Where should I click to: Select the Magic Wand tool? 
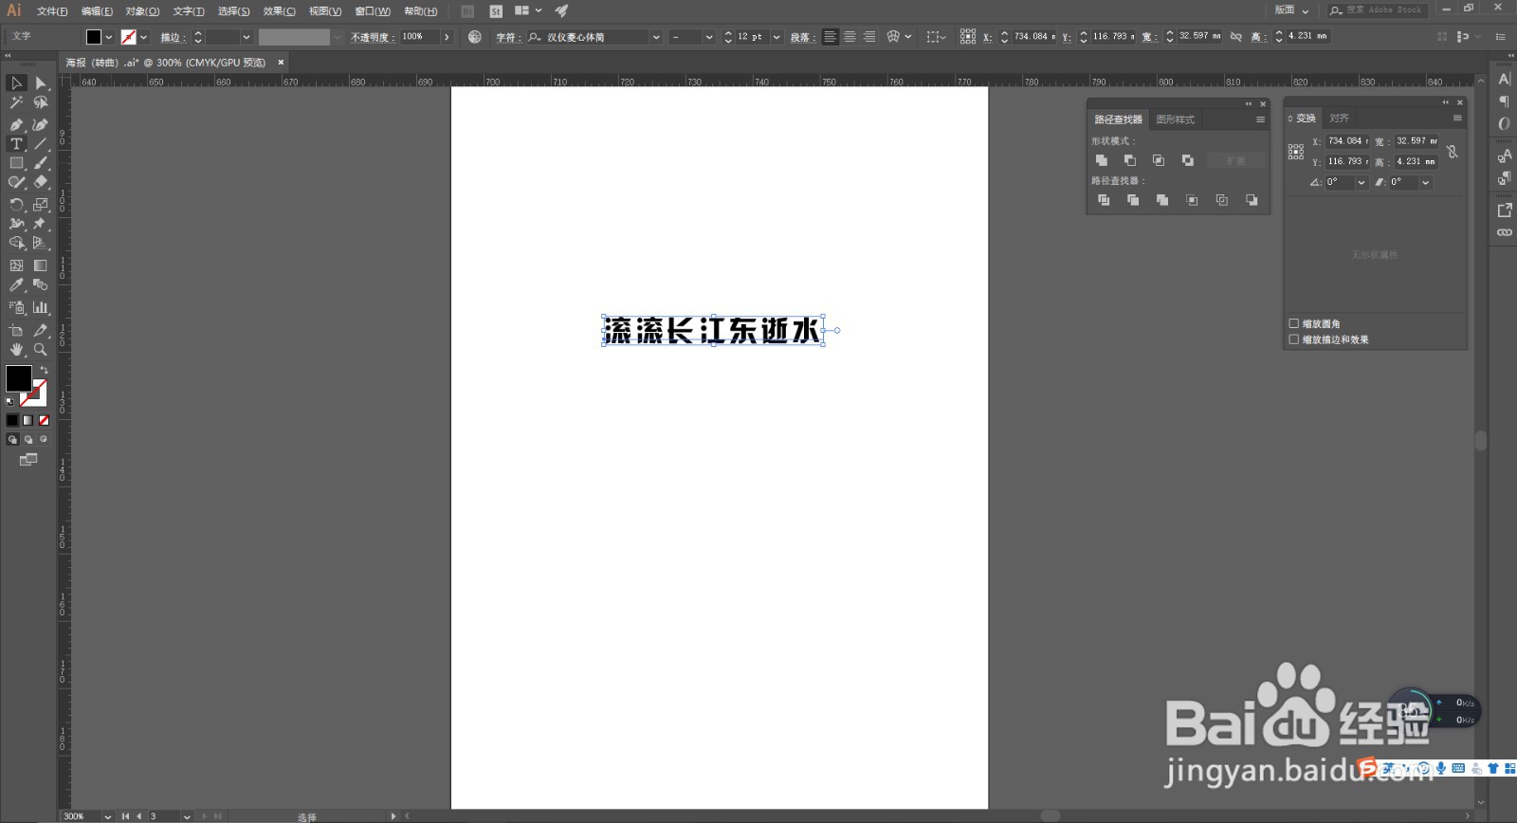pyautogui.click(x=16, y=102)
